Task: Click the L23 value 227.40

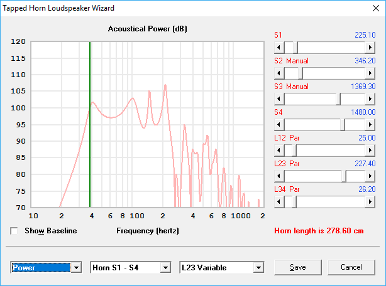Action: point(365,164)
